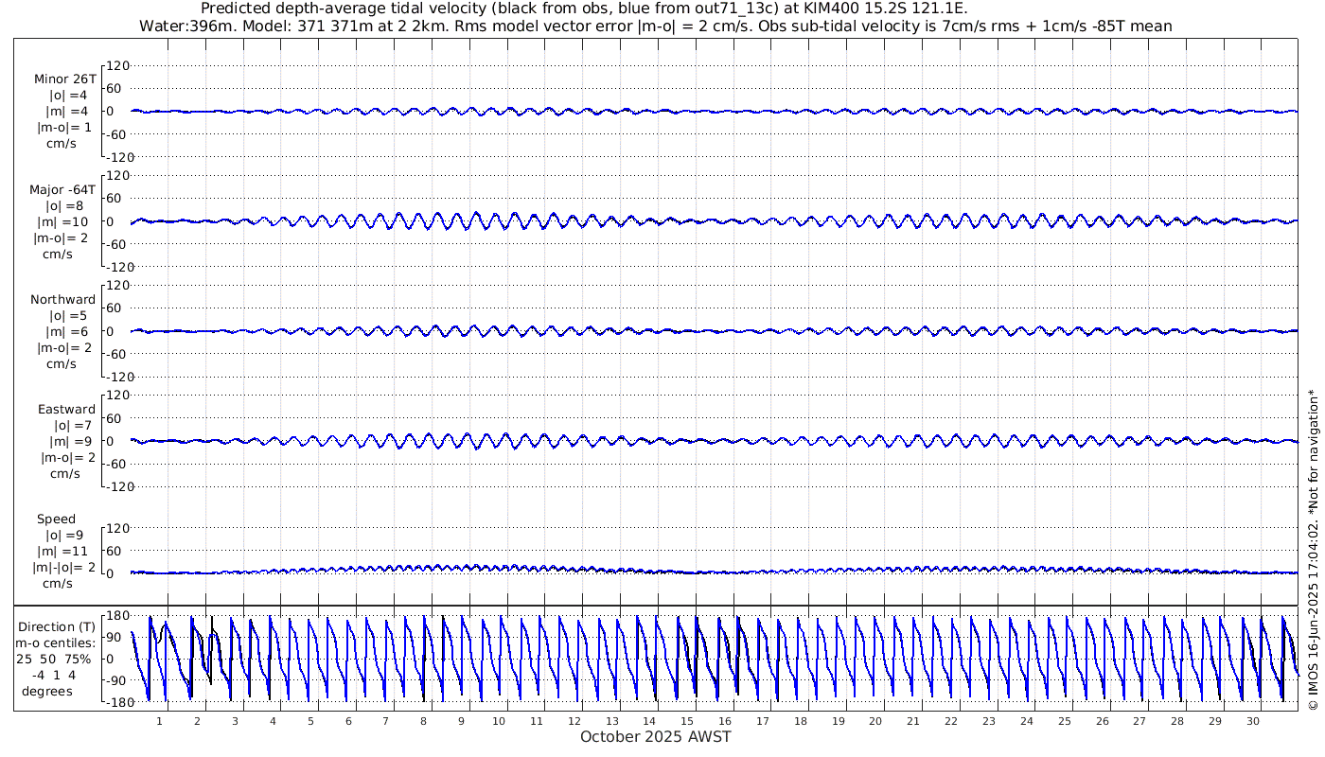1325x757 pixels.
Task: Click '|m| =4' beside the Minor plot
Action: (67, 112)
